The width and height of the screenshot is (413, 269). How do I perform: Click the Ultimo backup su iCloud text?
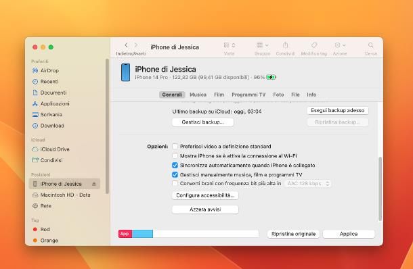[x=217, y=112]
